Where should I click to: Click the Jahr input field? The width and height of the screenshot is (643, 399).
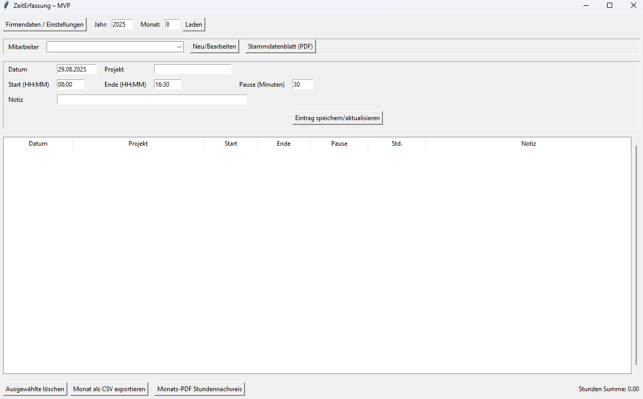122,25
